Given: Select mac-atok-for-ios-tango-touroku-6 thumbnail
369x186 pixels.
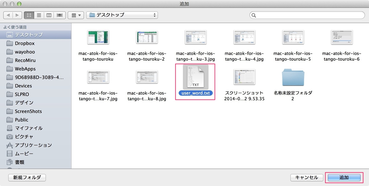Looking at the screenshot, I should [x=342, y=37].
